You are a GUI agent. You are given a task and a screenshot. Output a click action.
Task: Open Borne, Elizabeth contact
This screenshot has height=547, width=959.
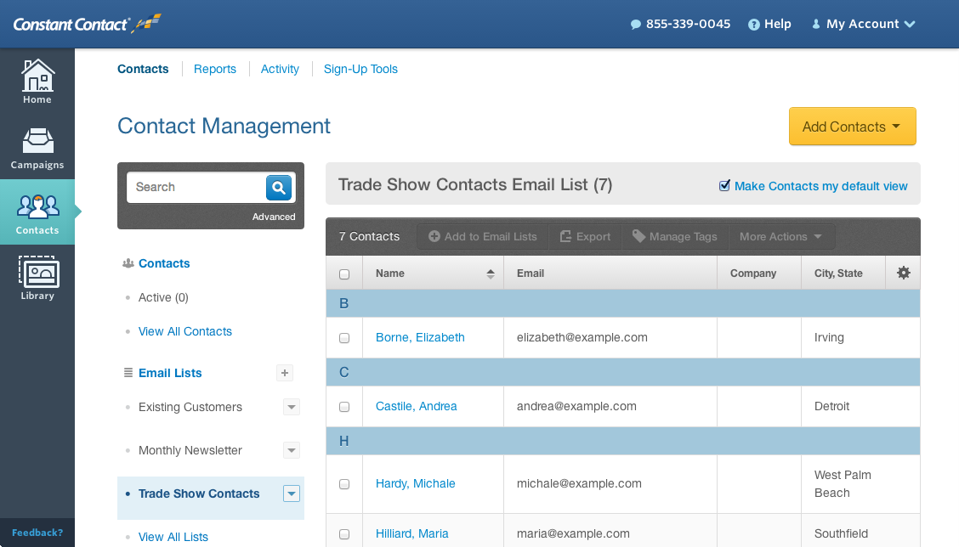pyautogui.click(x=420, y=337)
